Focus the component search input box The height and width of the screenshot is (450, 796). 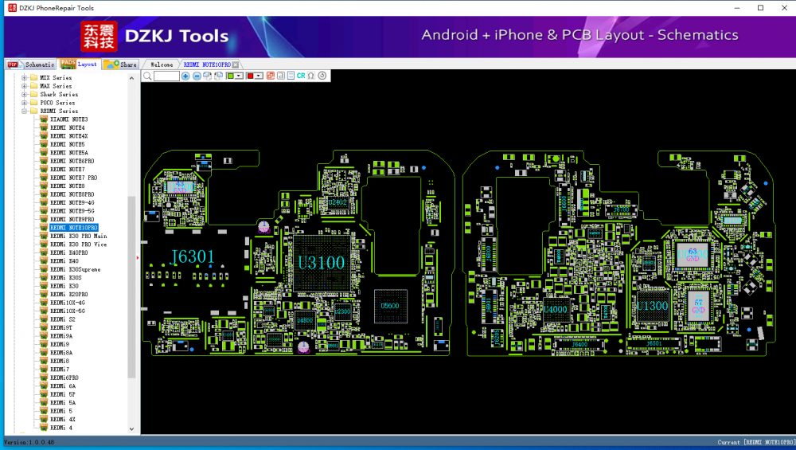point(166,76)
